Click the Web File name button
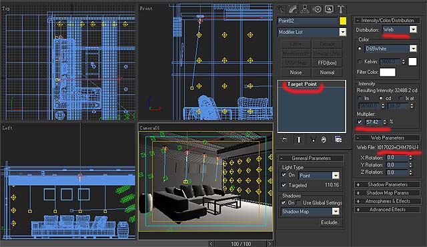Image resolution: width=427 pixels, height=247 pixels. pyautogui.click(x=398, y=147)
